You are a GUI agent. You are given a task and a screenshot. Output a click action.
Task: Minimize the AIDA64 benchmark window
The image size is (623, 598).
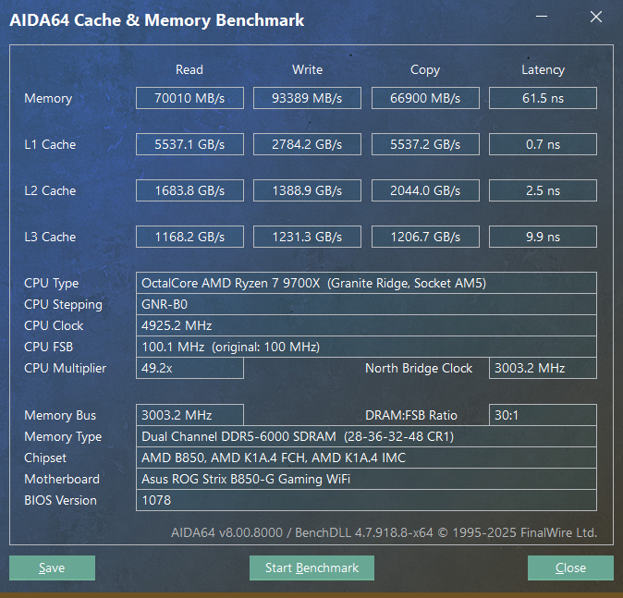(542, 17)
